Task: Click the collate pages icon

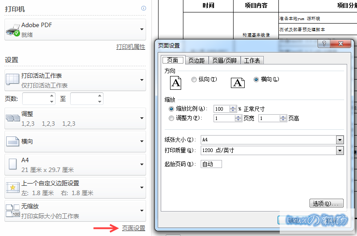Action: coord(12,118)
